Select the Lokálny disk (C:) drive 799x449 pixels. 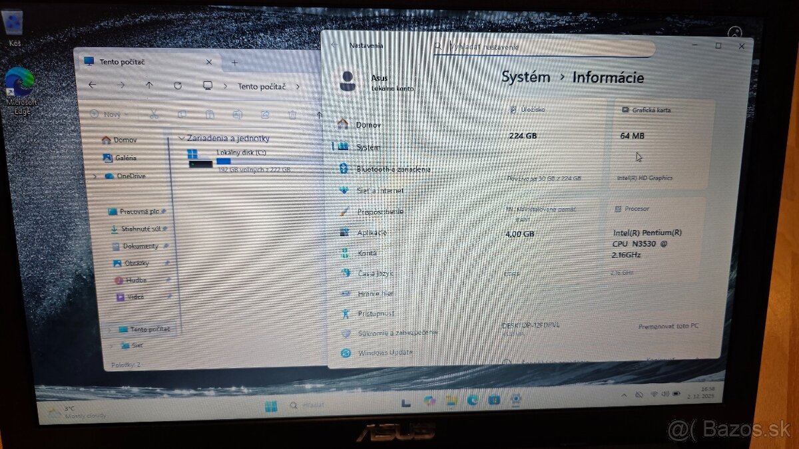(240, 151)
